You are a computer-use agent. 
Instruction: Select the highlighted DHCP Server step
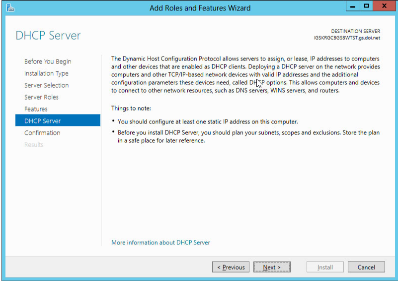(58, 120)
